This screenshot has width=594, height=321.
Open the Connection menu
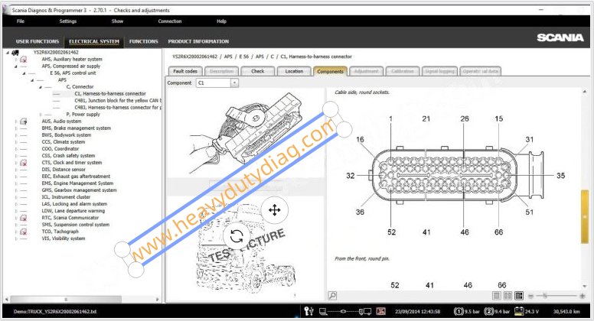pyautogui.click(x=170, y=21)
